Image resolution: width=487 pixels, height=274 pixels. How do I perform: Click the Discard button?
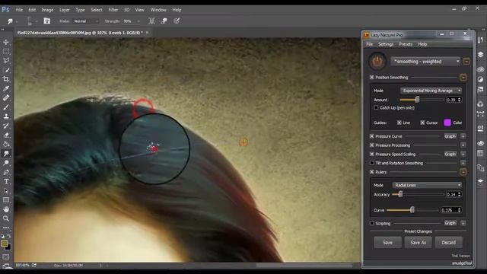(x=448, y=243)
